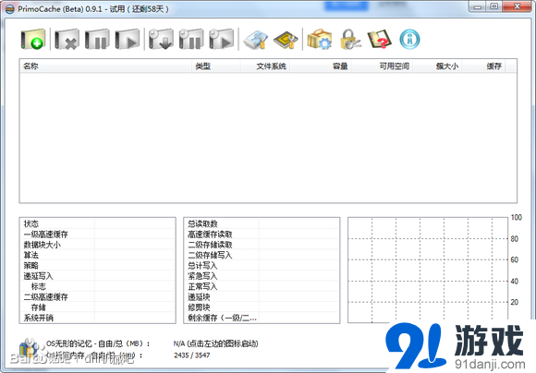Viewport: 536px width, 373px height.
Task: Click the delete cache task icon
Action: click(67, 40)
